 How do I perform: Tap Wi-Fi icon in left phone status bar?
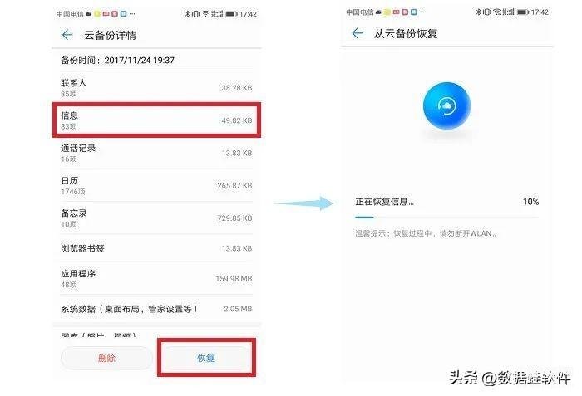206,14
